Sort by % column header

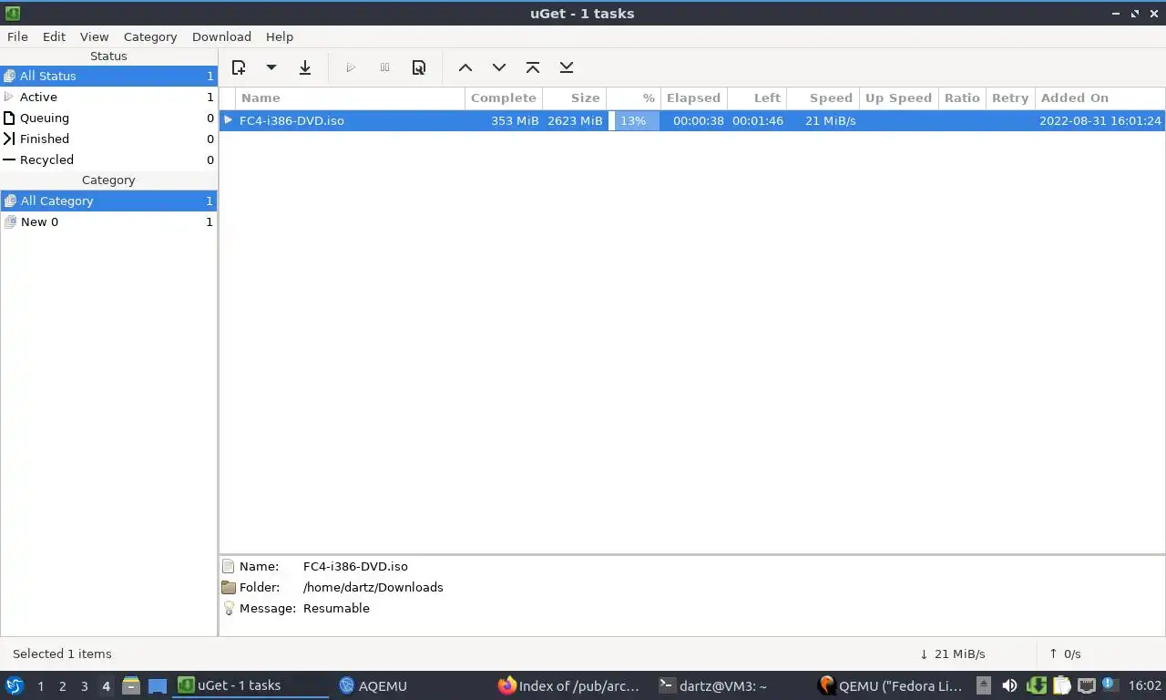634,98
